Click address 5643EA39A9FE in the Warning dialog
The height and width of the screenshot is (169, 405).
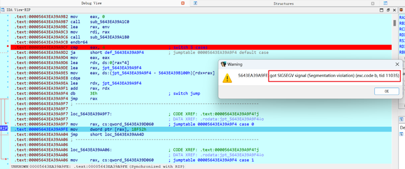[x=253, y=75]
